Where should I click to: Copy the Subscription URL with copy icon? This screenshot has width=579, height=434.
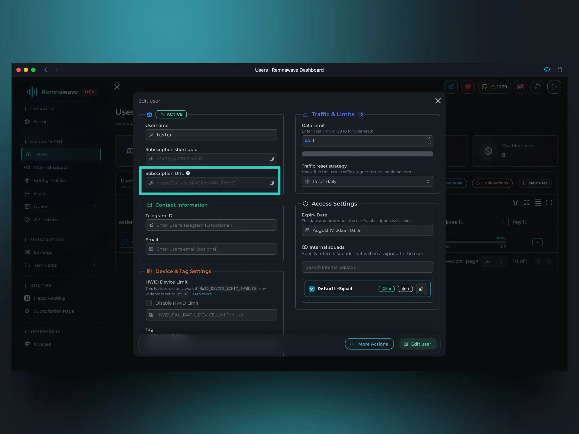pyautogui.click(x=271, y=183)
